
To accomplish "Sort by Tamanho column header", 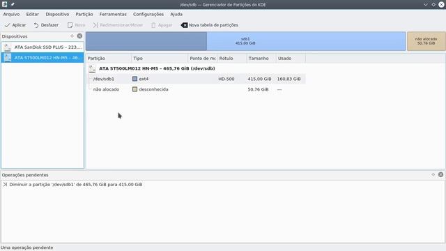I will pos(261,59).
